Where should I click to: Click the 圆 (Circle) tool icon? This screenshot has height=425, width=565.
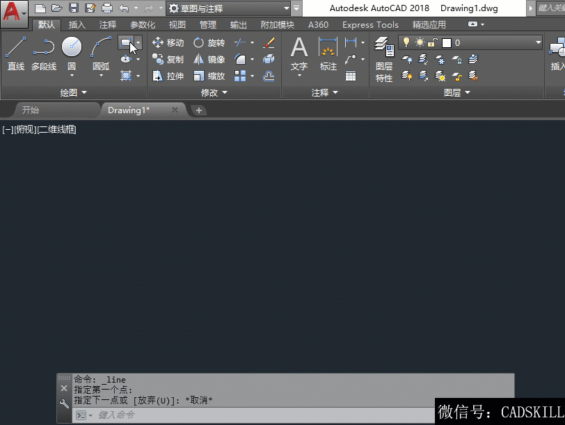[x=72, y=50]
